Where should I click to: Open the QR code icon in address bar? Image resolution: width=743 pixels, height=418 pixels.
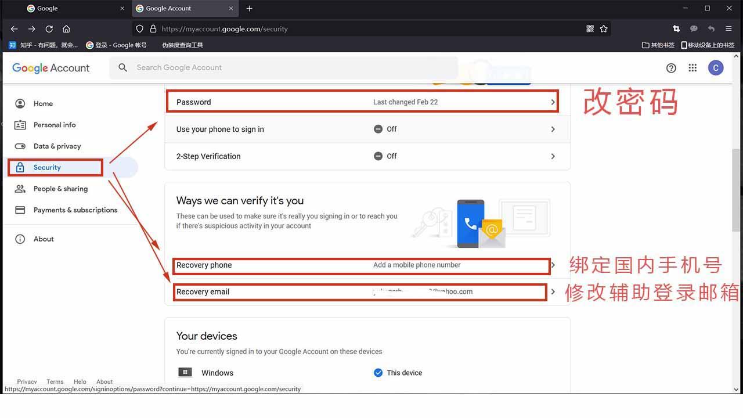[590, 28]
